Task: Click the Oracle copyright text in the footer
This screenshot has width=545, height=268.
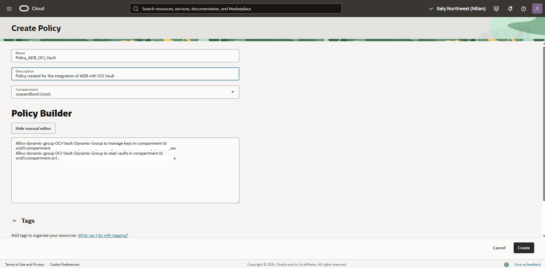Action: pos(297,265)
